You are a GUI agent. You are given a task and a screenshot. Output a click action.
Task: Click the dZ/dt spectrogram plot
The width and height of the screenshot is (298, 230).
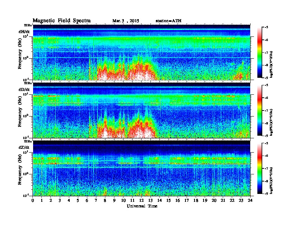click(x=141, y=168)
